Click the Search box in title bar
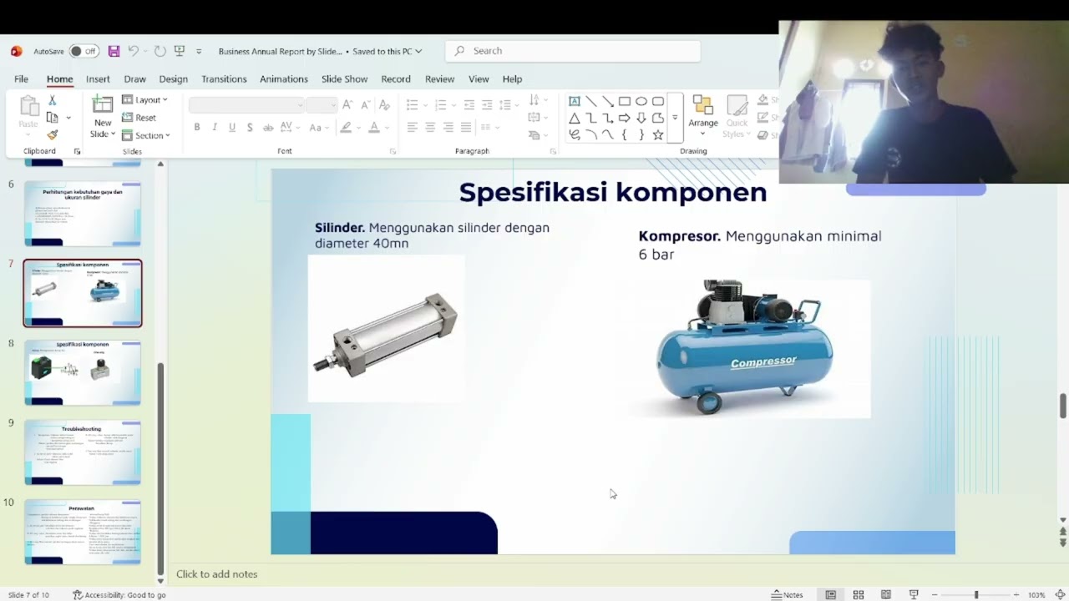Image resolution: width=1069 pixels, height=601 pixels. pos(573,51)
